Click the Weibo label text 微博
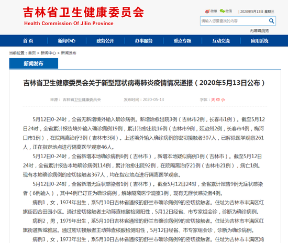 [x=214, y=11]
